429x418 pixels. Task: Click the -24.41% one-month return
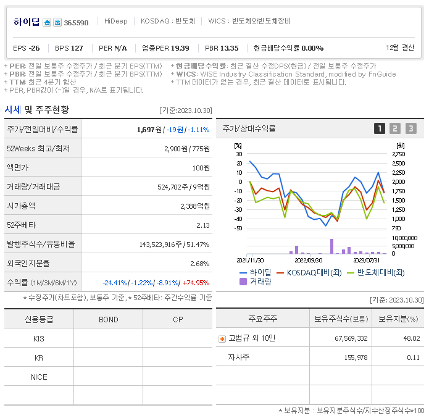pyautogui.click(x=115, y=283)
